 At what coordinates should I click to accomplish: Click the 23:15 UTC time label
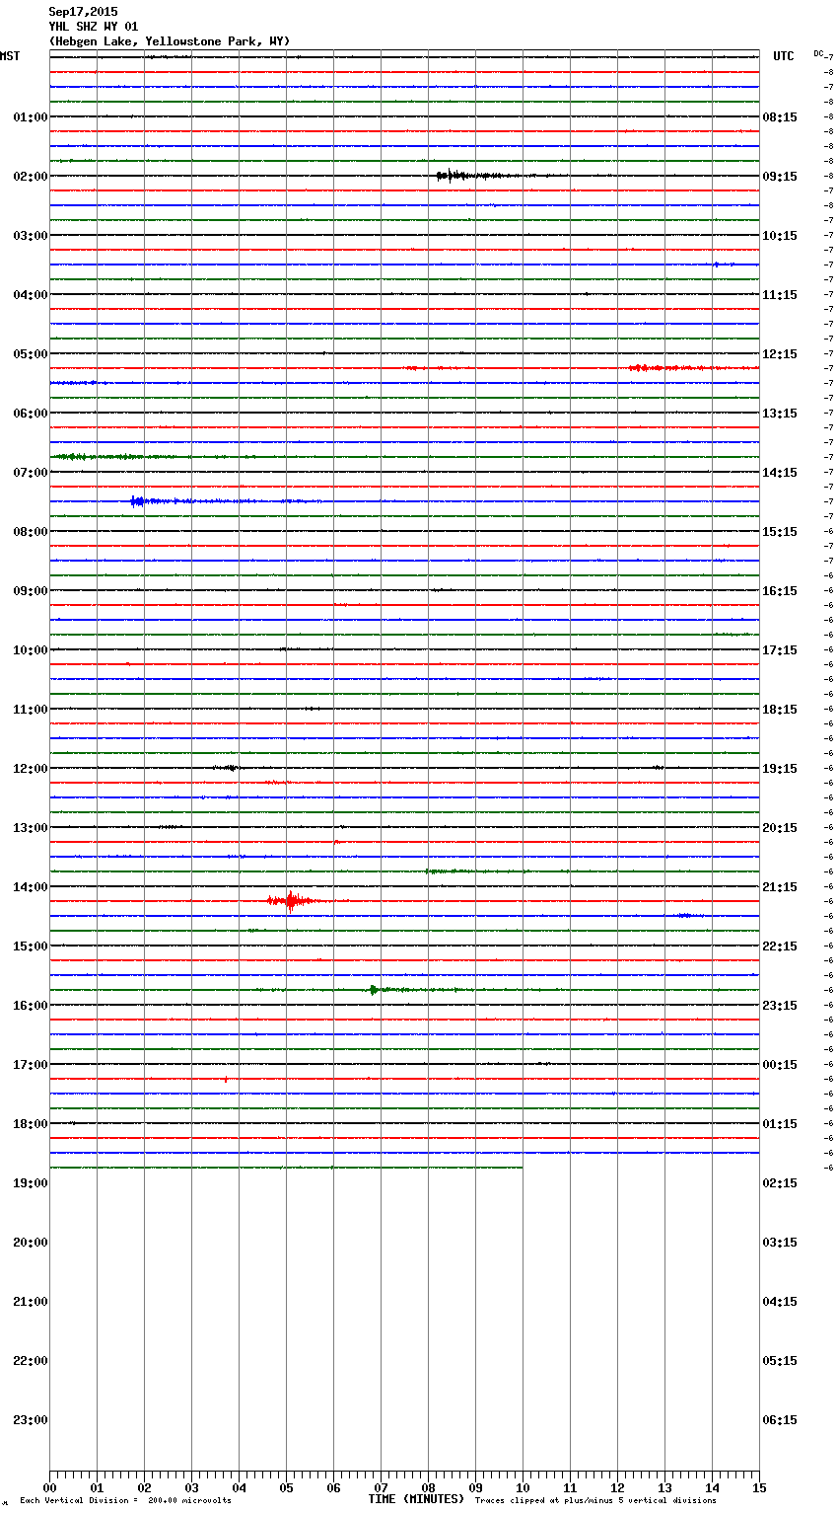[x=780, y=1006]
